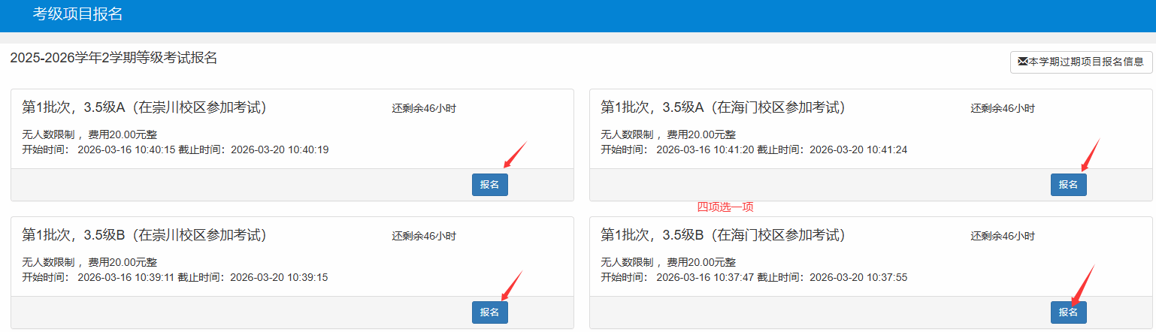Click start time line in 3.5级B 崇川 card
1156x332 pixels.
[x=174, y=277]
